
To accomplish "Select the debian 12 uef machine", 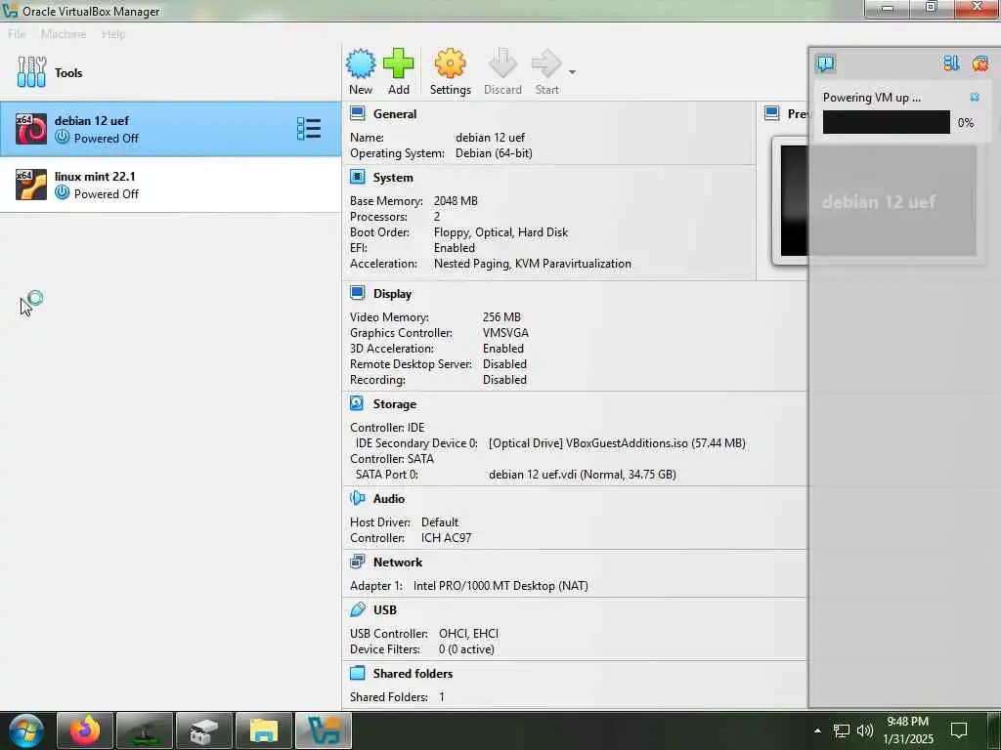I will 170,129.
